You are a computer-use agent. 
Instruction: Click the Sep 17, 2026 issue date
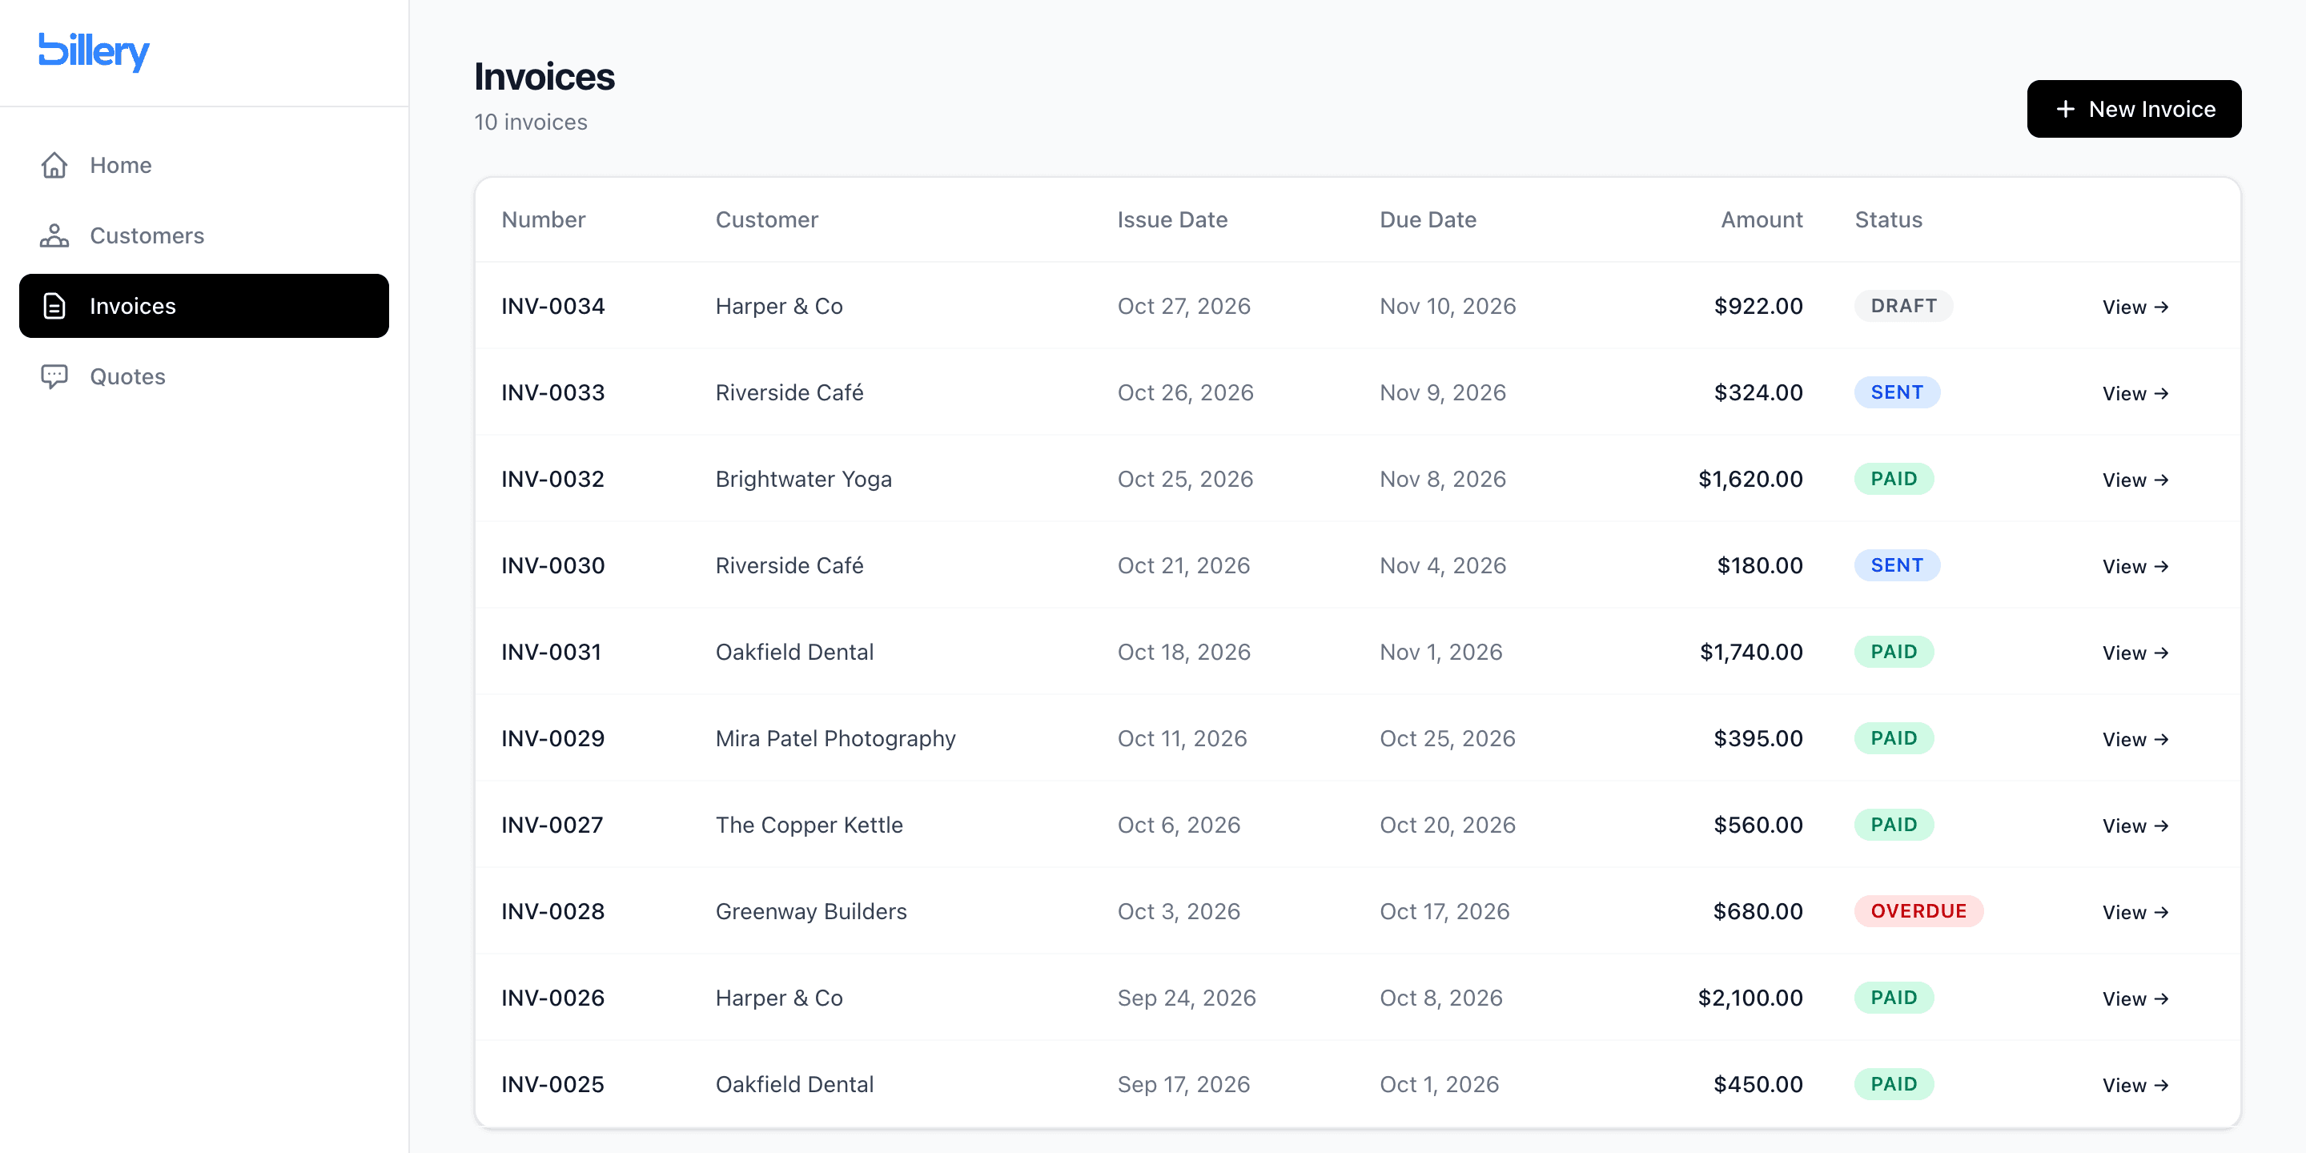point(1183,1084)
